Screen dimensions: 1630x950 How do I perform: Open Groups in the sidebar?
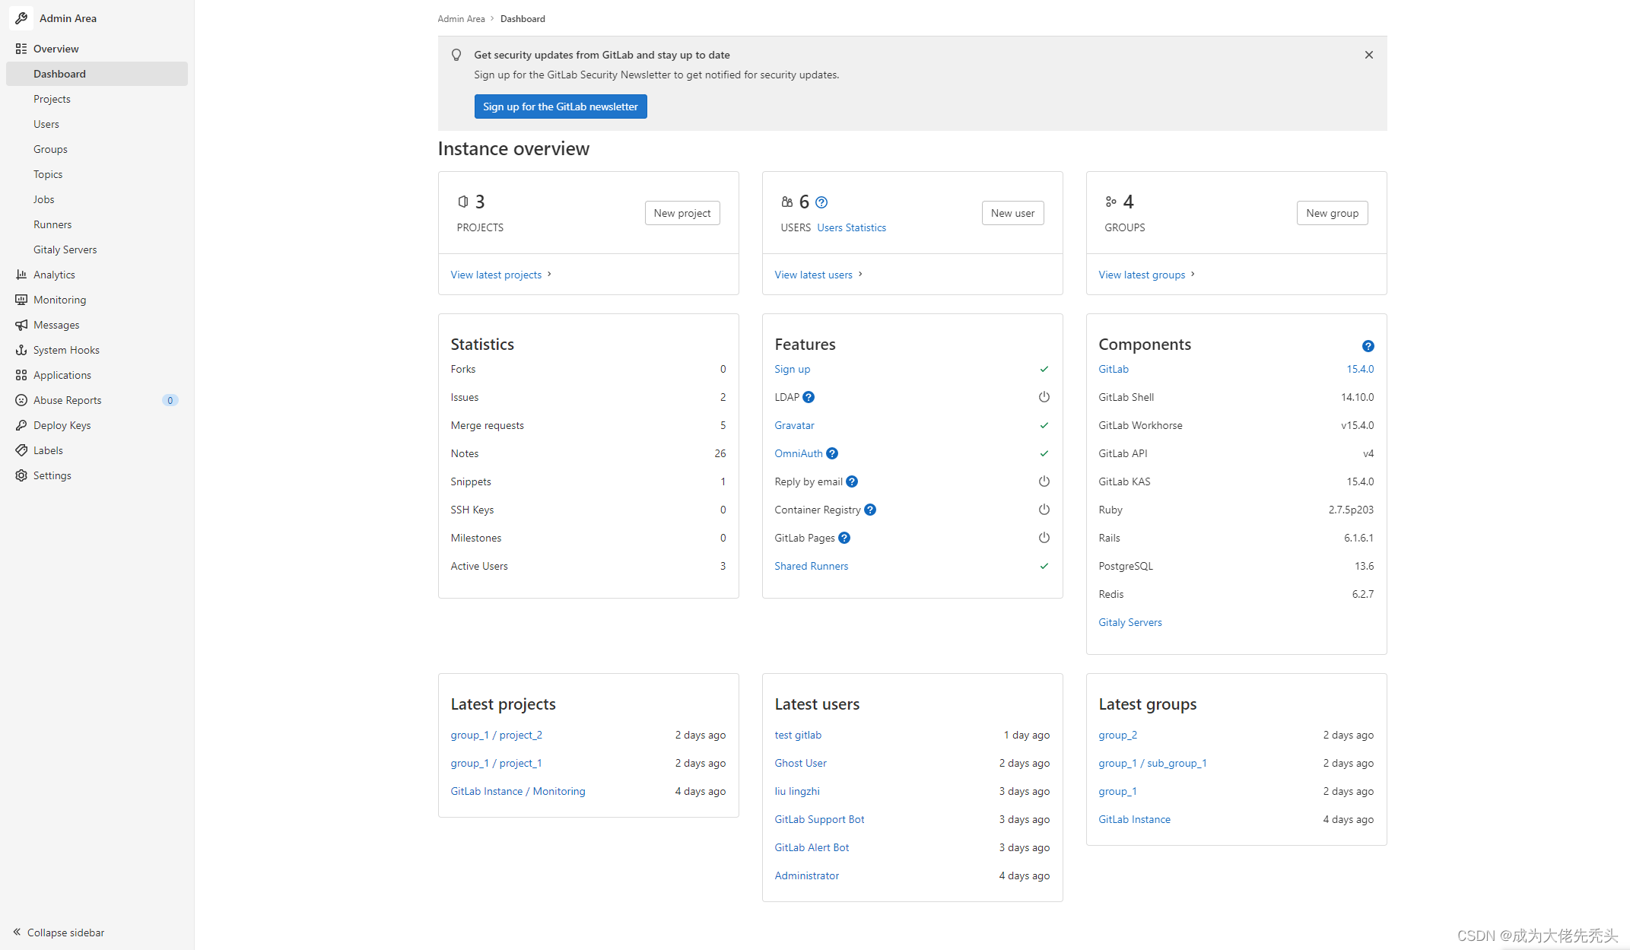pos(97,149)
